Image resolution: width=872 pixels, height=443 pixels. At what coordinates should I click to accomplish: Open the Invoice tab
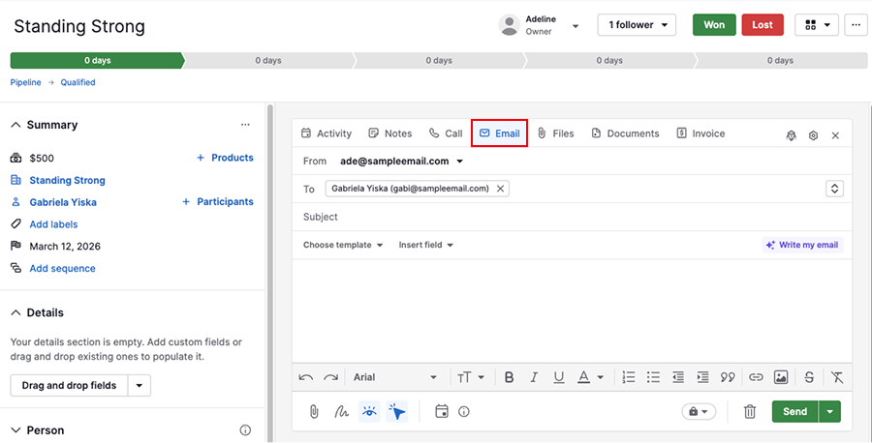point(701,133)
